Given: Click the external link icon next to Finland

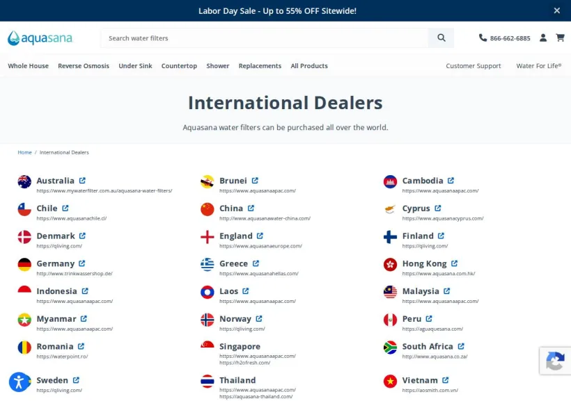Looking at the screenshot, I should 441,236.
